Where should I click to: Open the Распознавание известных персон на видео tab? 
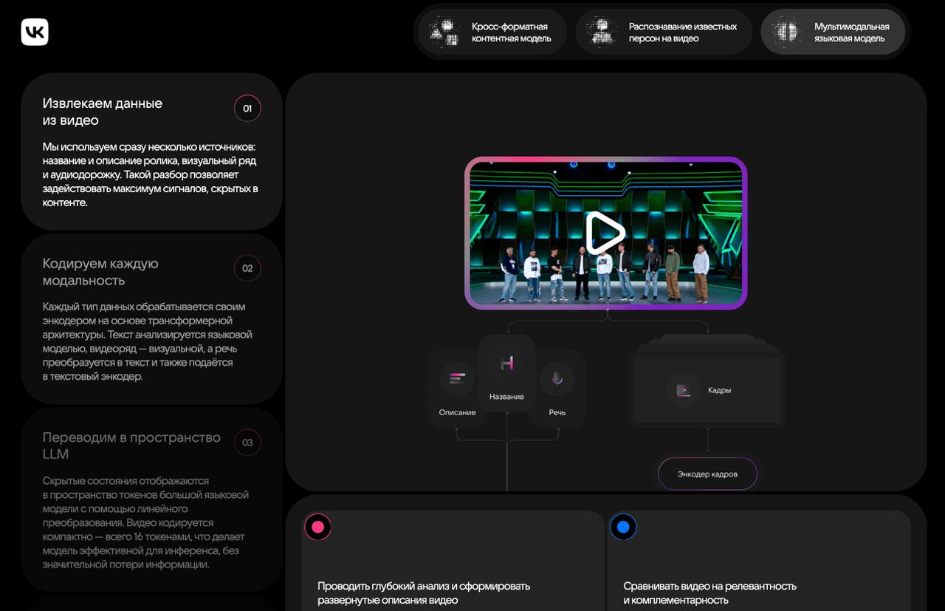click(664, 32)
